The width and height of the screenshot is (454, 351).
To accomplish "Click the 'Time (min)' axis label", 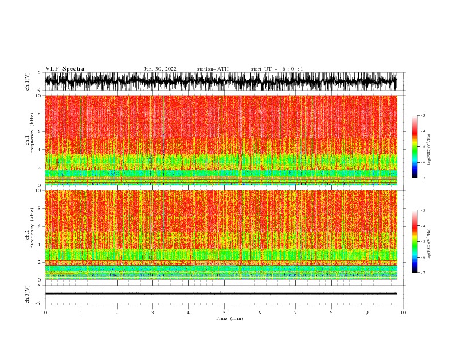I will tap(229, 318).
